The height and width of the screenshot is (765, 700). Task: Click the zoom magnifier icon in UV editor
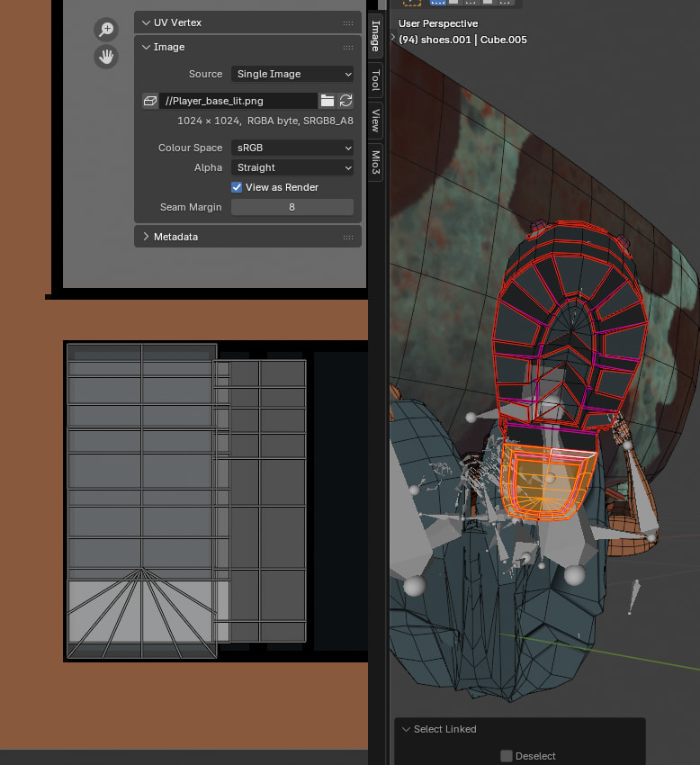[106, 30]
